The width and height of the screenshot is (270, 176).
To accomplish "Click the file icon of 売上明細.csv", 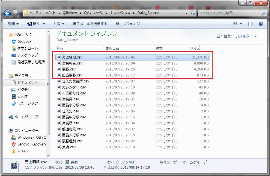I will pos(59,57).
